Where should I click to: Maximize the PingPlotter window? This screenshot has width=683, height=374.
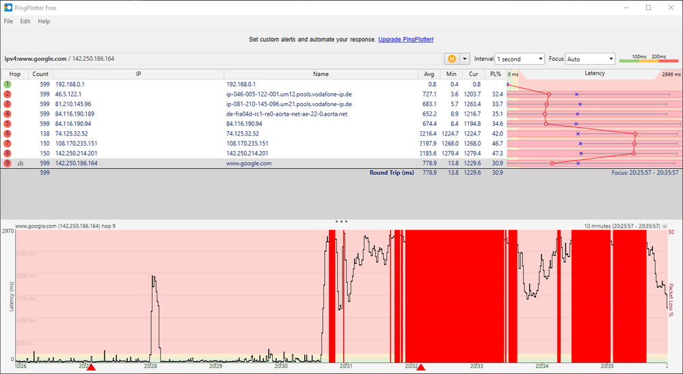649,8
